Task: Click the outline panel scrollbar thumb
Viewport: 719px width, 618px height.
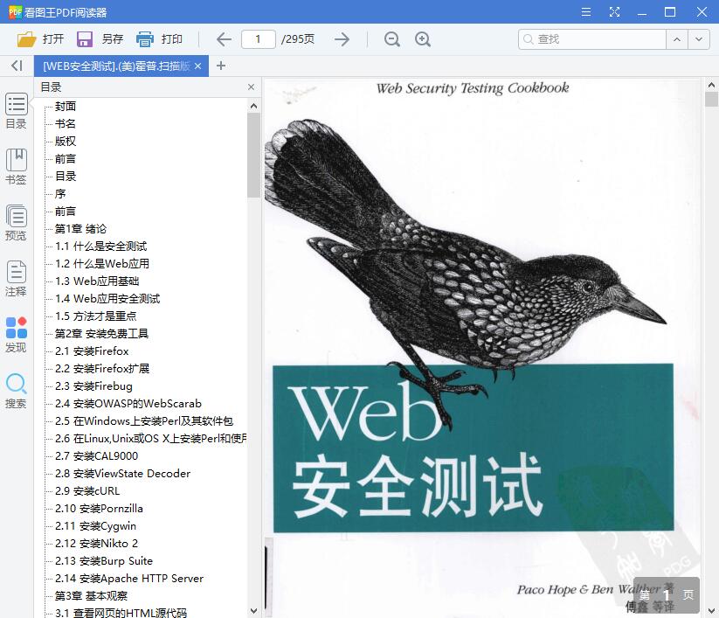Action: [x=253, y=155]
